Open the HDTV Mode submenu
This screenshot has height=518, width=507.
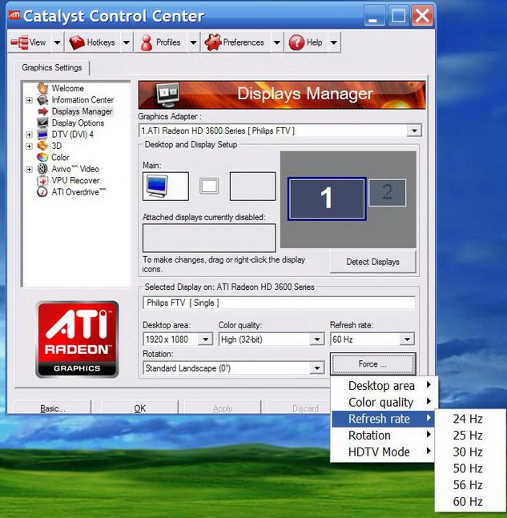coord(384,452)
